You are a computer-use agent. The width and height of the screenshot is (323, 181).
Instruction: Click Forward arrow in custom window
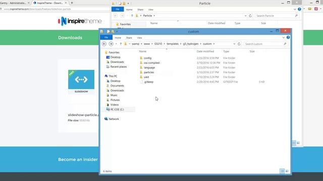(x=111, y=44)
